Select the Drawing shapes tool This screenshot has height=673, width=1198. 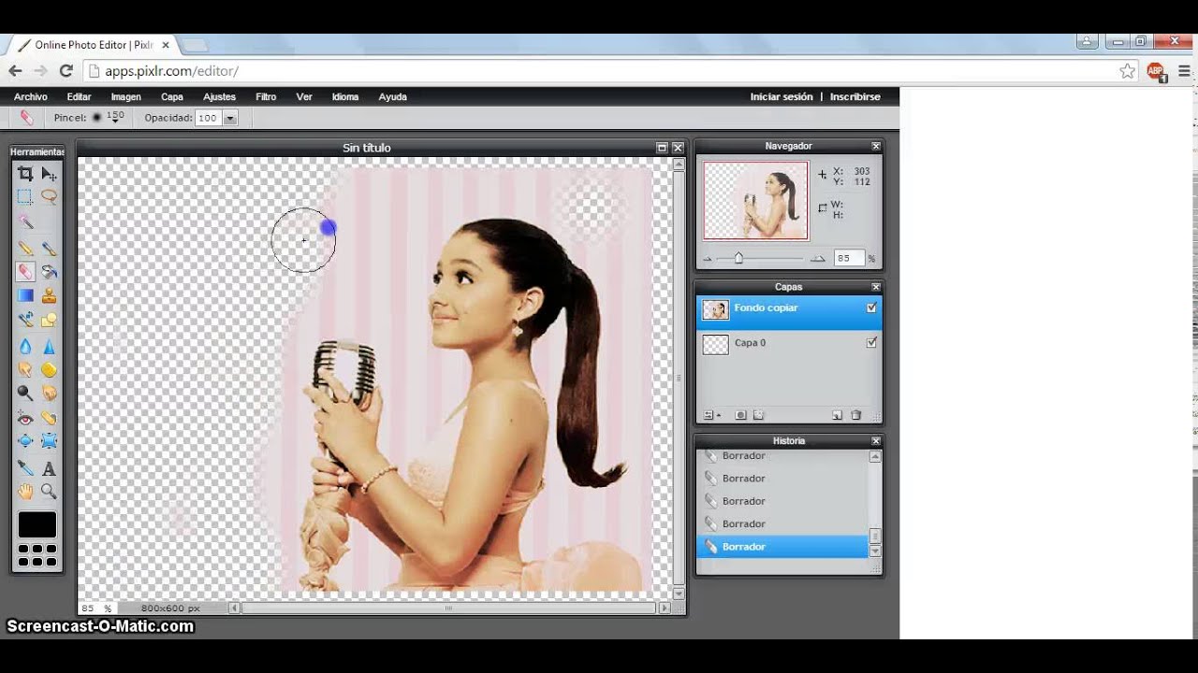[49, 320]
